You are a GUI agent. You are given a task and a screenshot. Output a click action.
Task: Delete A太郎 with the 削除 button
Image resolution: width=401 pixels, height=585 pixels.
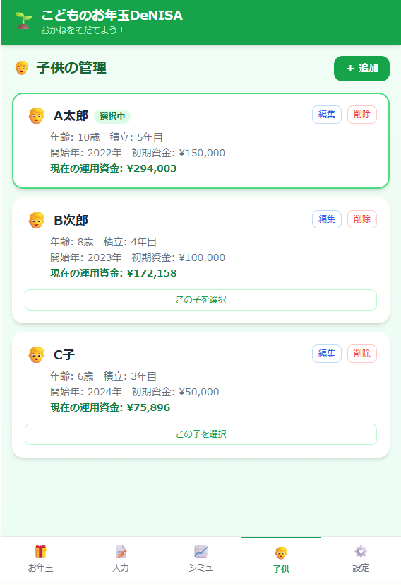coord(362,115)
